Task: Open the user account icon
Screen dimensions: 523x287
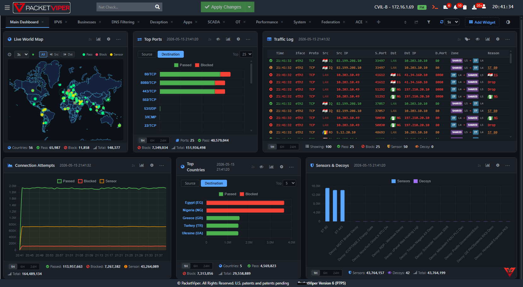Action: tap(484, 7)
